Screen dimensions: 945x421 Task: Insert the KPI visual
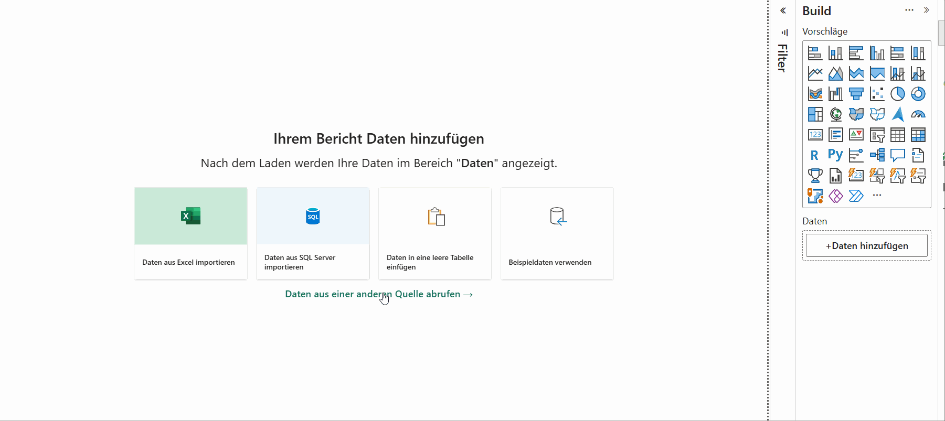(856, 135)
